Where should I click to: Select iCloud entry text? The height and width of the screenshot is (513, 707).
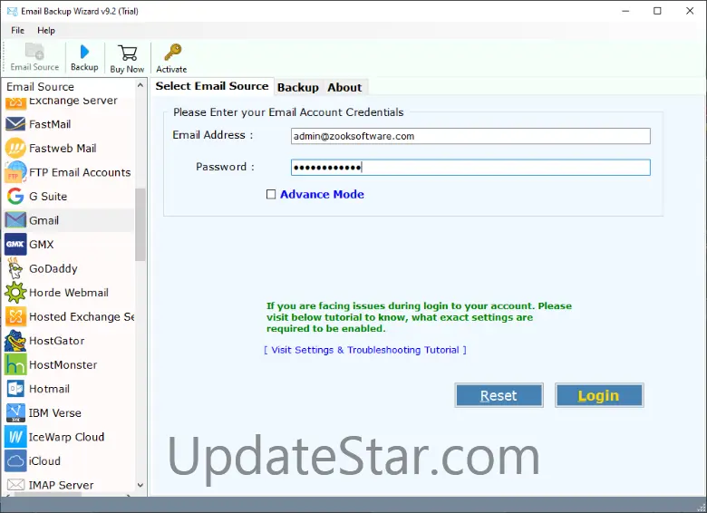click(44, 461)
